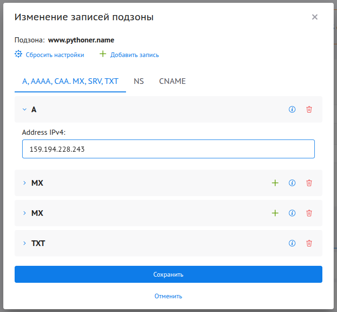Viewport: 337px width, 312px height.
Task: Click the Сбросить настройки link
Action: (55, 55)
